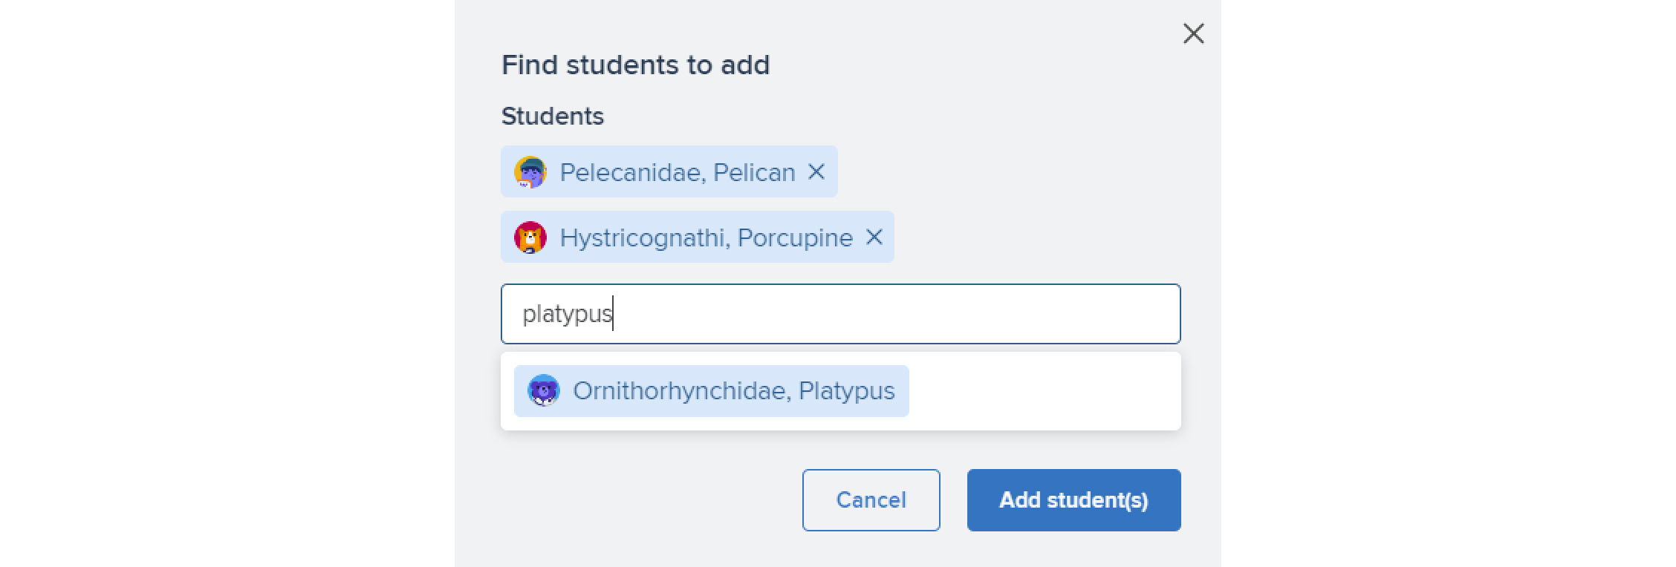The image size is (1676, 567).
Task: Remove Hystricognathi, Porcupine from selected students
Action: (874, 237)
